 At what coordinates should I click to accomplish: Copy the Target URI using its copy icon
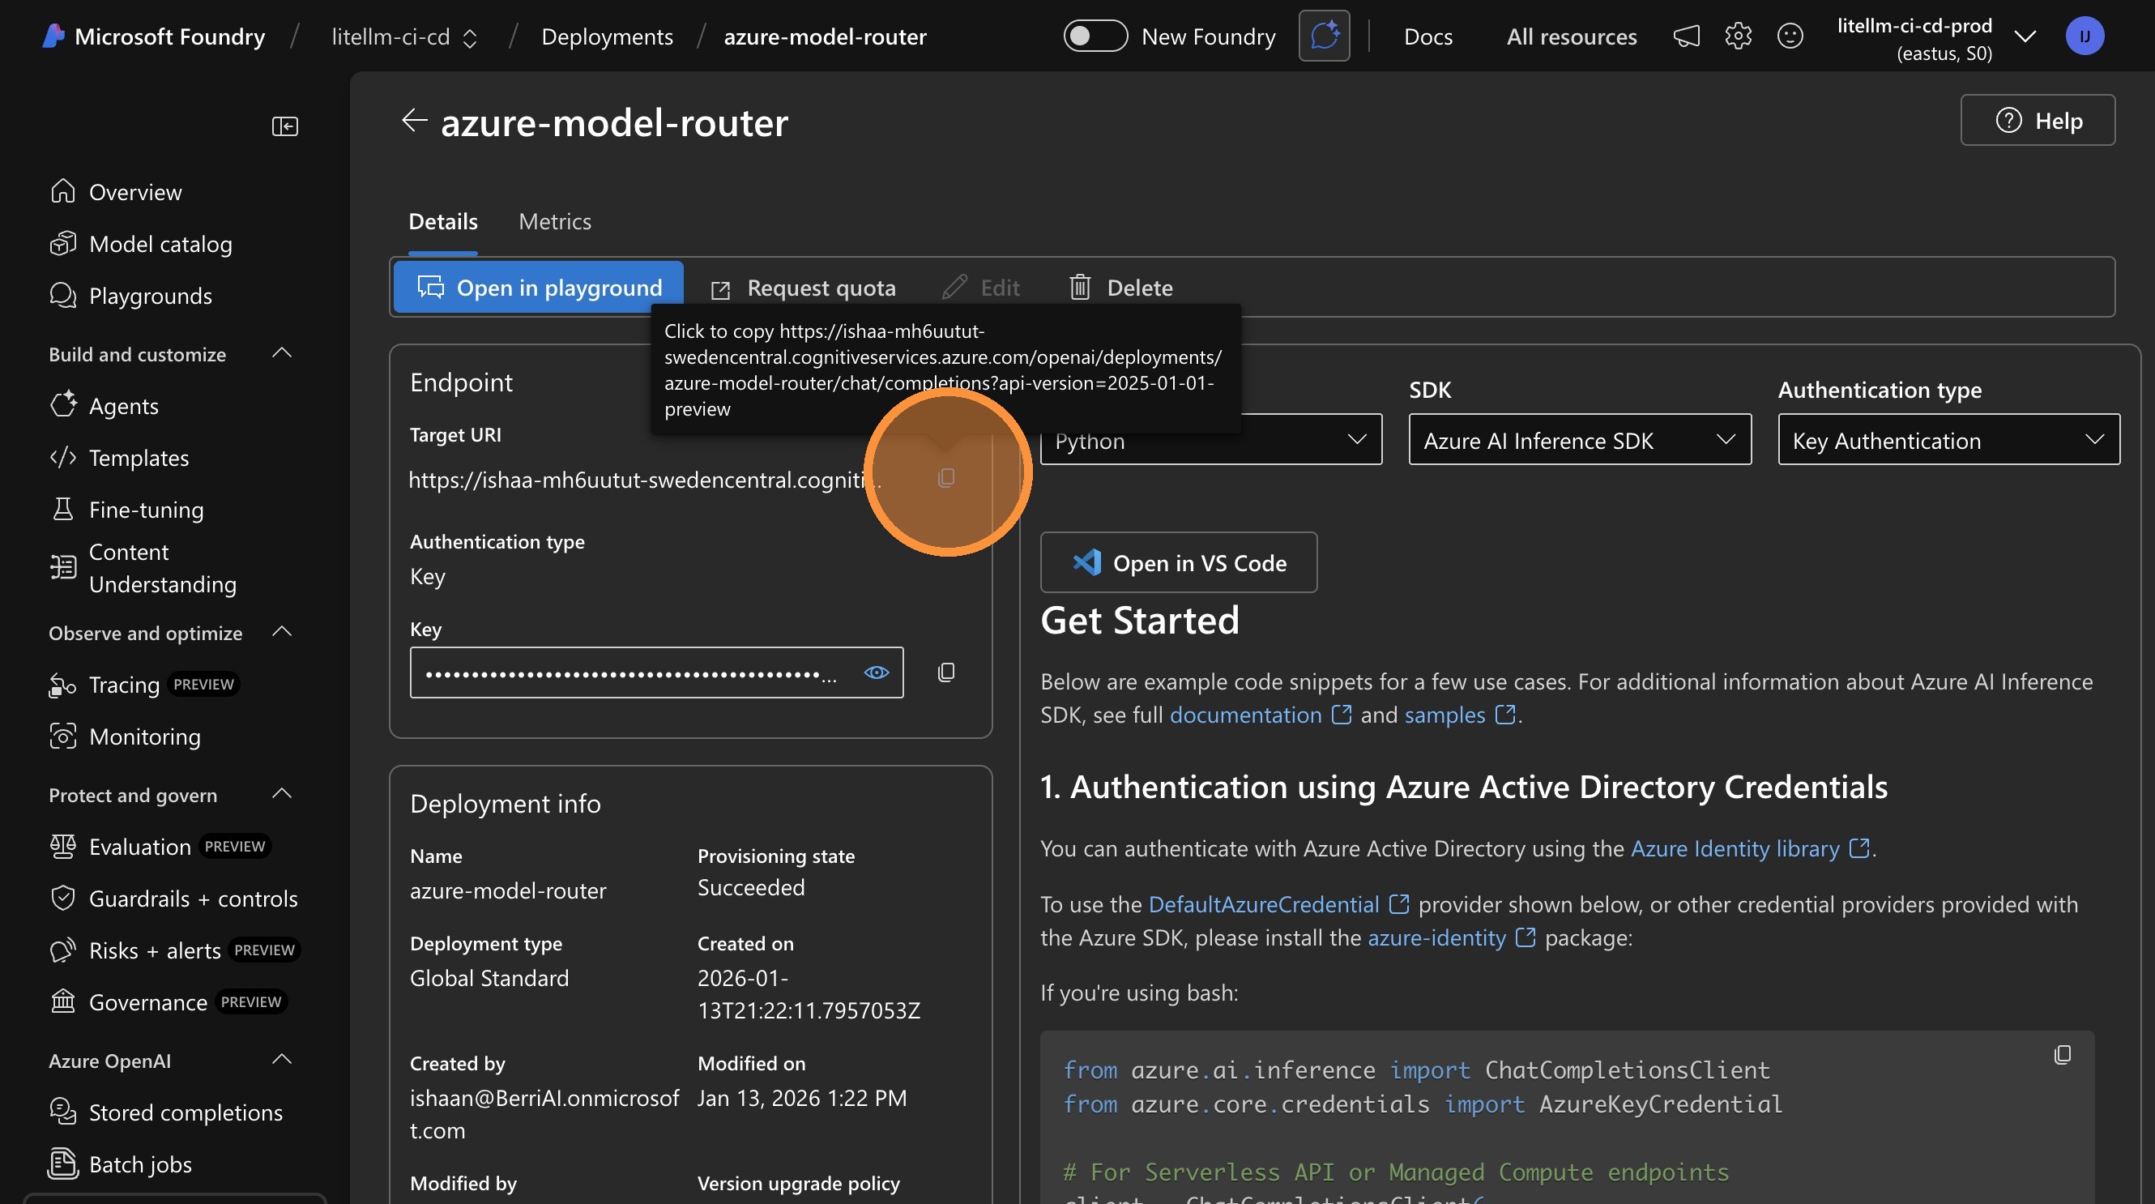point(946,477)
